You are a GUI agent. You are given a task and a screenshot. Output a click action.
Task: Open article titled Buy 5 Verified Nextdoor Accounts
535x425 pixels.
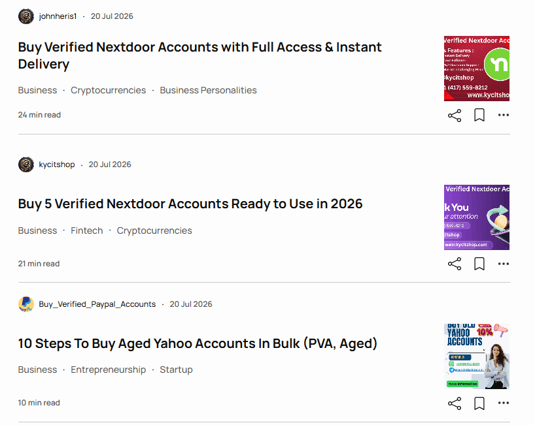coord(190,204)
